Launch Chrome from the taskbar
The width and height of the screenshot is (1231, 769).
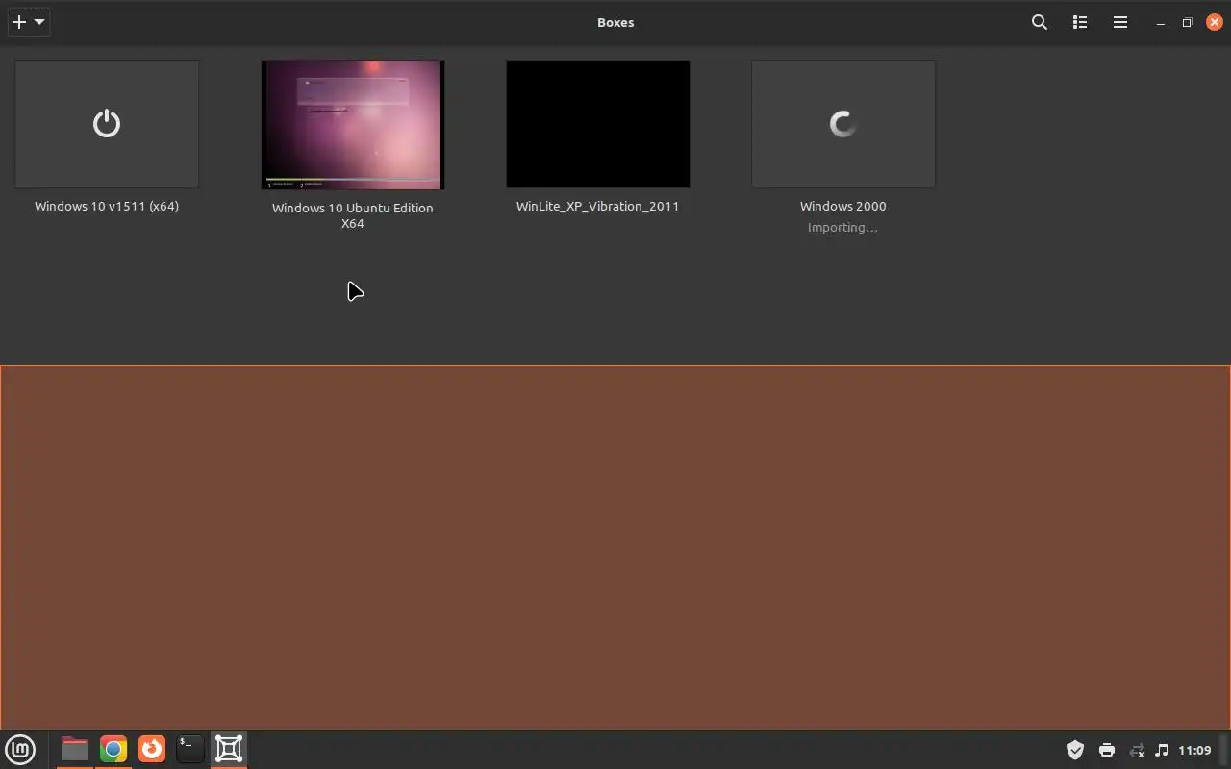(113, 749)
